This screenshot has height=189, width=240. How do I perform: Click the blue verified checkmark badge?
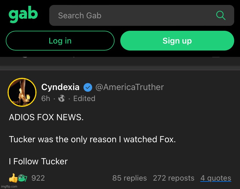[88, 87]
